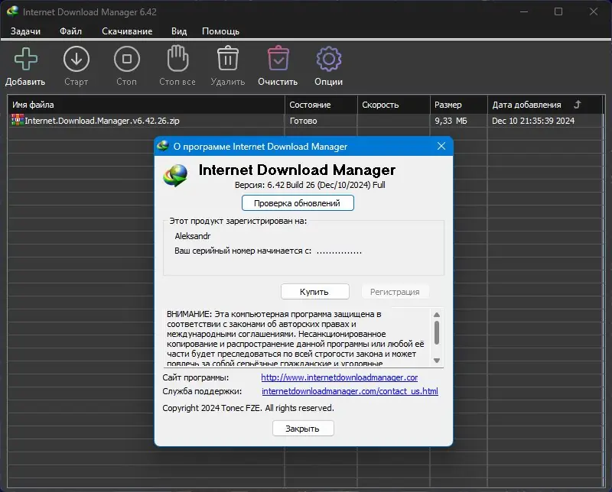The image size is (612, 492).
Task: Click the Добавить (Add) plus icon
Action: pyautogui.click(x=25, y=59)
